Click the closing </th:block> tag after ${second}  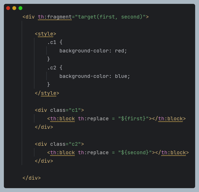(x=172, y=152)
